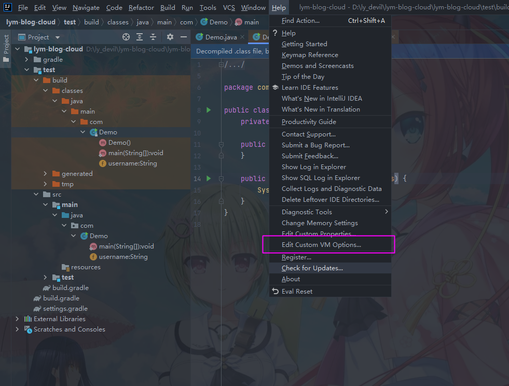Expand External Libraries node
This screenshot has height=386, width=509.
pos(17,319)
